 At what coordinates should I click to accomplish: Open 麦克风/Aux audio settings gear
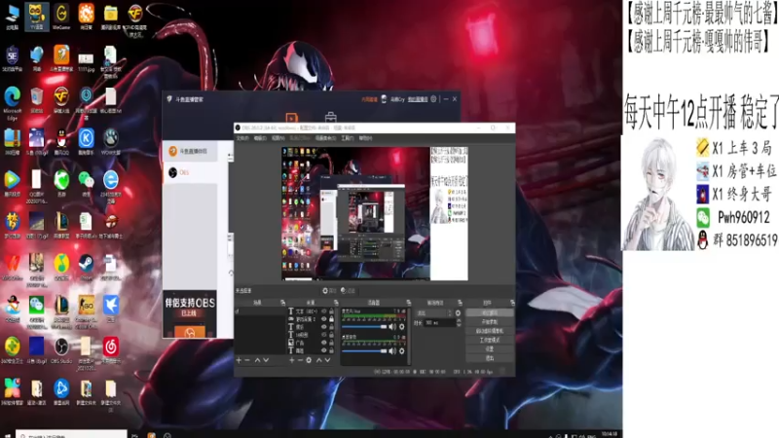[x=401, y=327]
